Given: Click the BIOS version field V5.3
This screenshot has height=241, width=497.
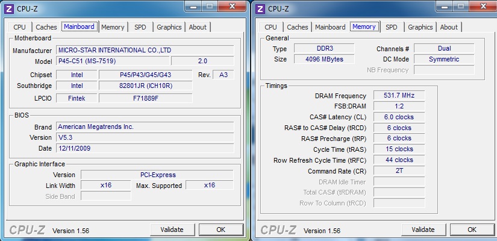Looking at the screenshot, I should pos(145,137).
